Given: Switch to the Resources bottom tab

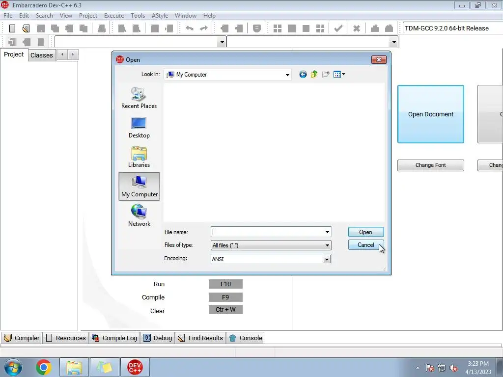Looking at the screenshot, I should [66, 338].
